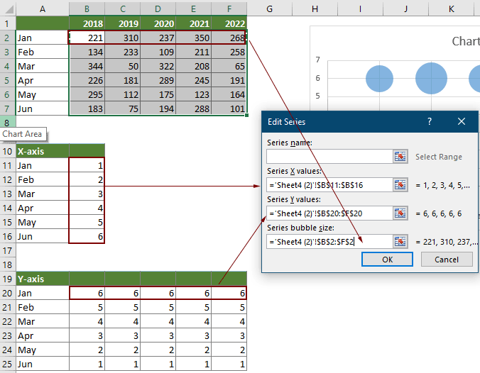The width and height of the screenshot is (480, 373).
Task: Click cell with value 50 in Mar row
Action: pos(122,66)
